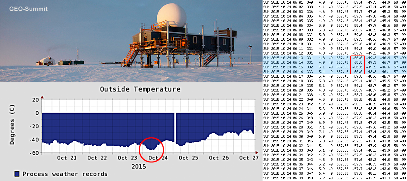Image resolution: width=407 pixels, height=181 pixels.
Task: Click the red-boxed -60.0 temperature values
Action: [x=357, y=65]
